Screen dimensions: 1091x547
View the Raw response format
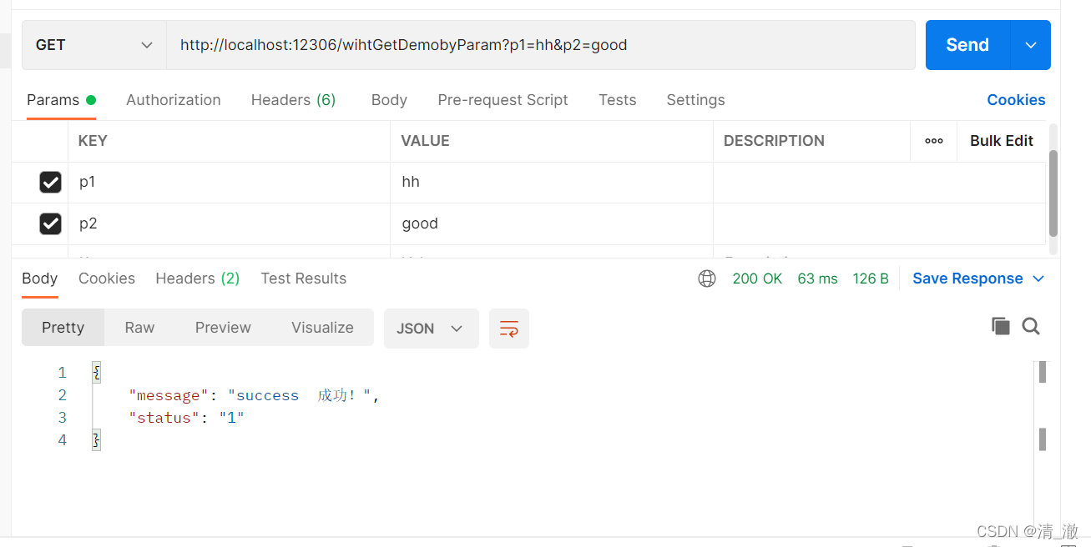point(139,327)
